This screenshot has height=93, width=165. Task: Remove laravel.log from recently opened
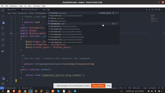[x=116, y=13]
